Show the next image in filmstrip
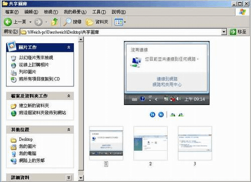251x182 pixels. tap(161, 115)
